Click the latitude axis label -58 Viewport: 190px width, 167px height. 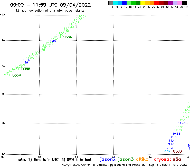(x=2, y=123)
